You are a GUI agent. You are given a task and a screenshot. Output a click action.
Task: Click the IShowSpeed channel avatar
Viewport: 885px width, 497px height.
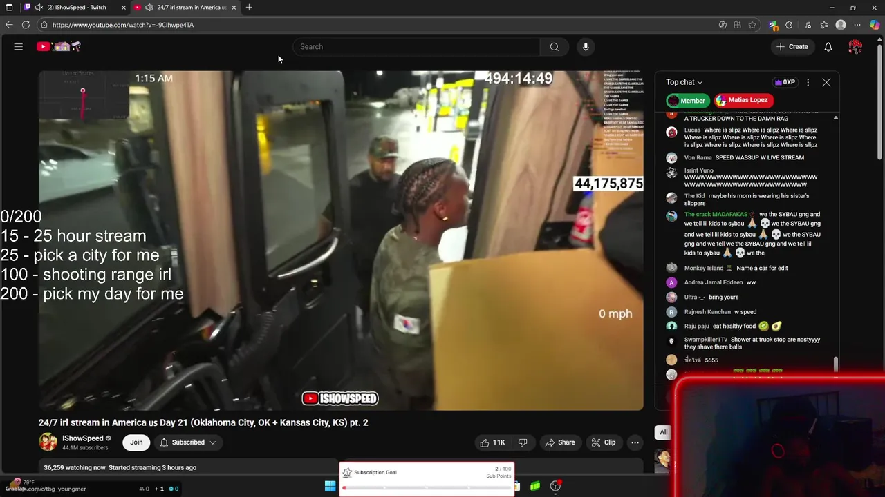point(48,442)
